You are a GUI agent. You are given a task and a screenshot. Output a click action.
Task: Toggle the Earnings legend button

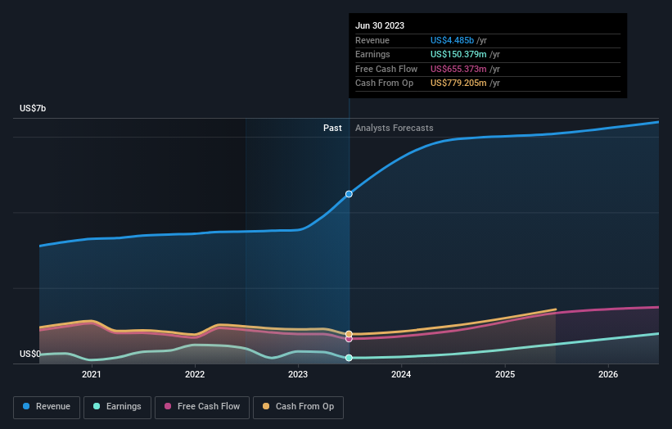(117, 407)
